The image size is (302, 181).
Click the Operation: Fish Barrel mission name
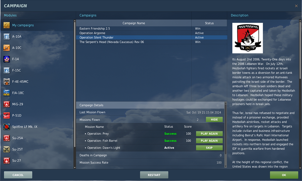[102, 141]
